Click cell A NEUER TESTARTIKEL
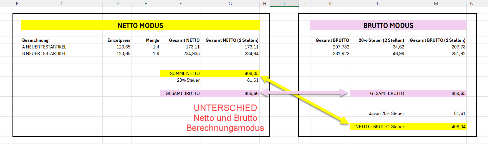 62,47
